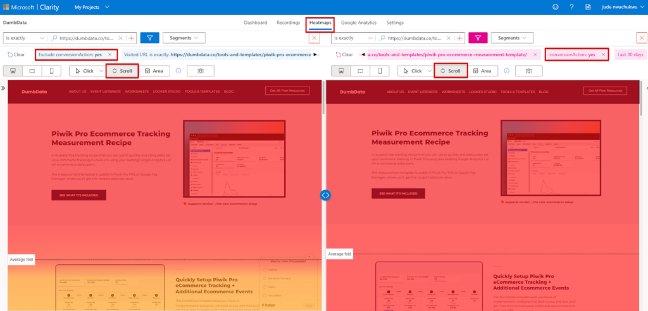The height and width of the screenshot is (311, 648).
Task: Click 'SEE WHAT IT'S INCLUDED' in left heatmap
Action: tap(78, 195)
